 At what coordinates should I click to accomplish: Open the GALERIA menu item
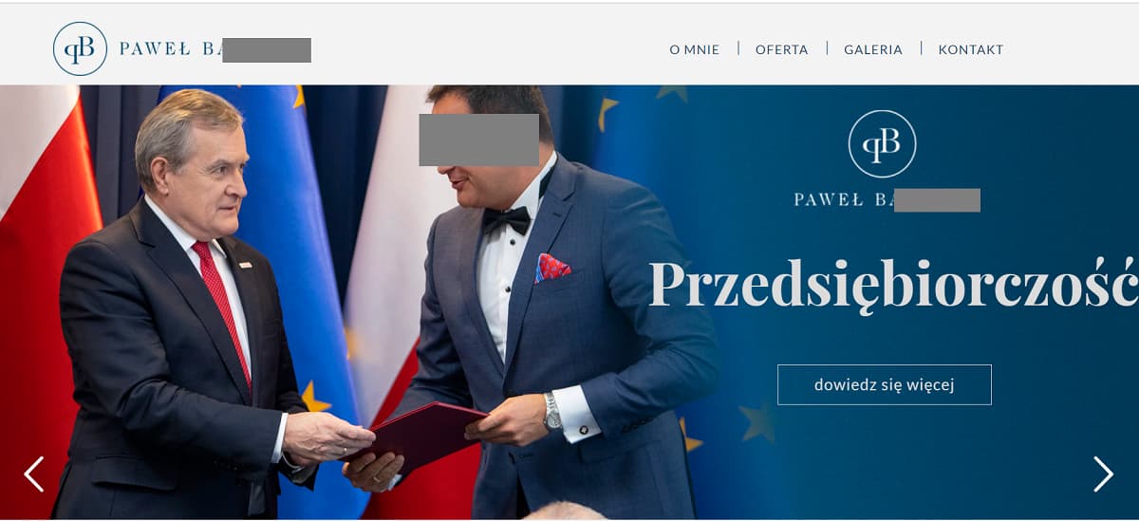873,49
